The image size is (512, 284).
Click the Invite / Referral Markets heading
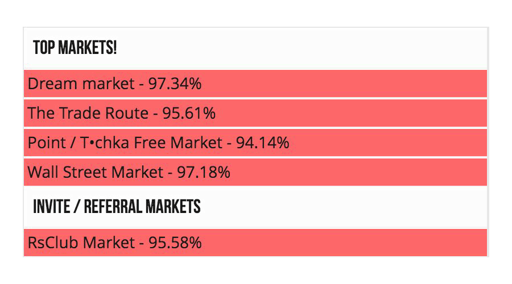117,207
